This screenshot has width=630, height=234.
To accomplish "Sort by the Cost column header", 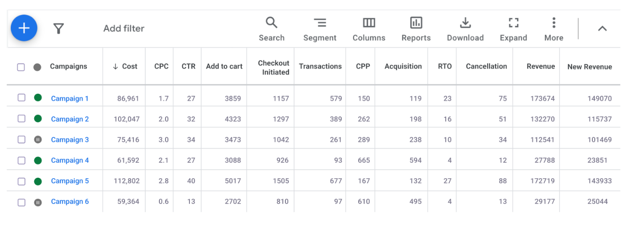I will pyautogui.click(x=125, y=67).
